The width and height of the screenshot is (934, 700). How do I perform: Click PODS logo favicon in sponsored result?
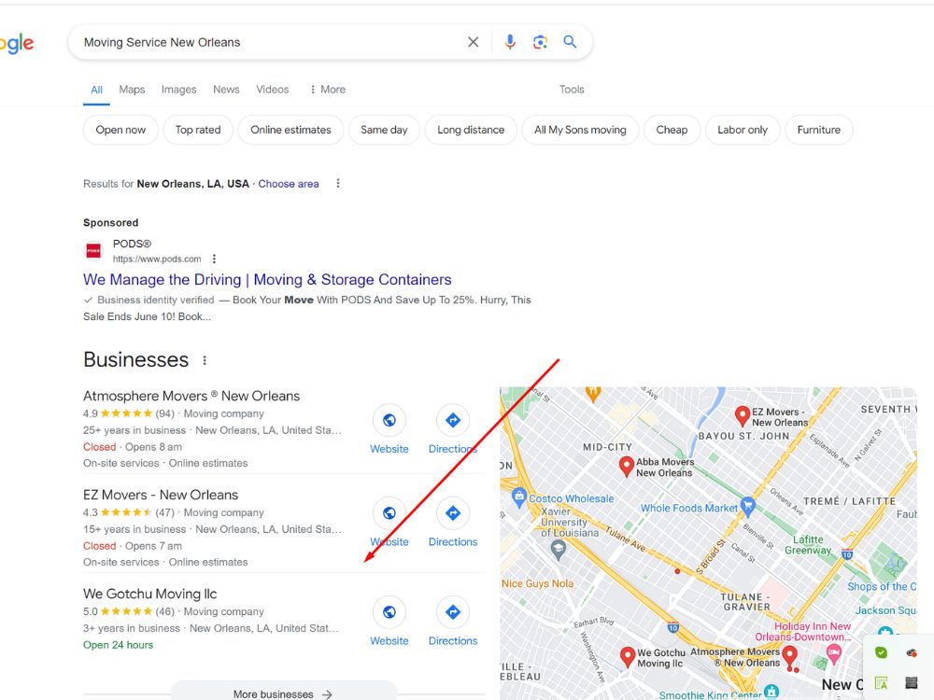pyautogui.click(x=93, y=250)
